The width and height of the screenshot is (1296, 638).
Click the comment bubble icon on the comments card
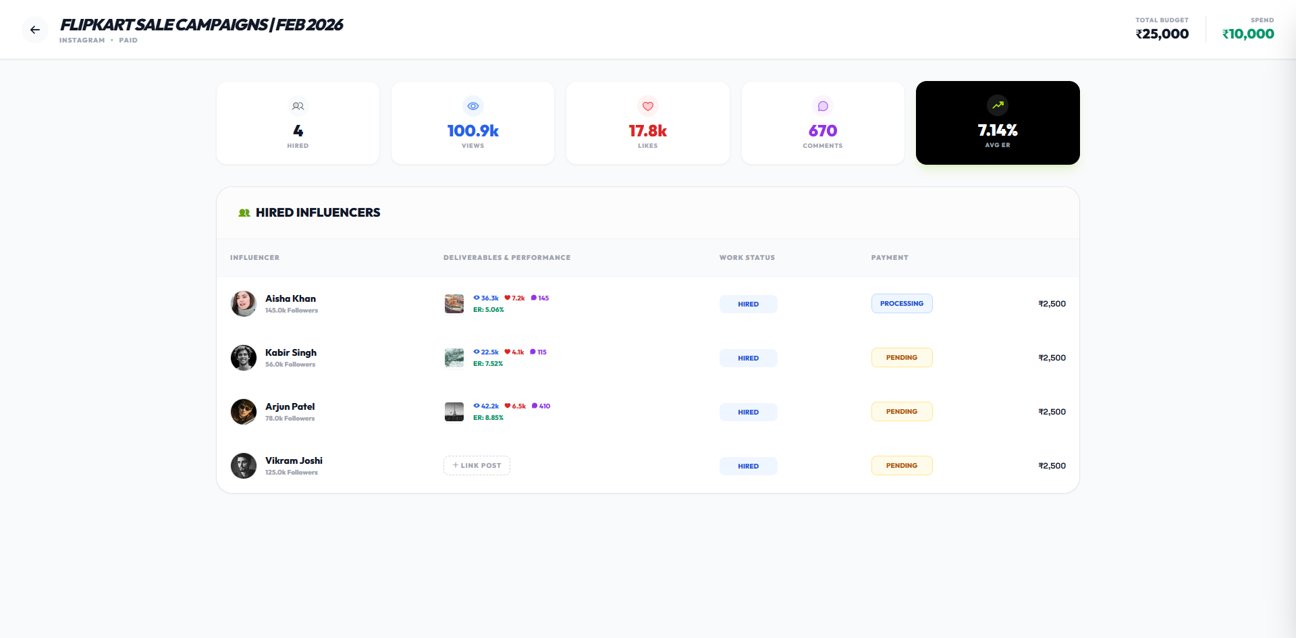coord(822,106)
